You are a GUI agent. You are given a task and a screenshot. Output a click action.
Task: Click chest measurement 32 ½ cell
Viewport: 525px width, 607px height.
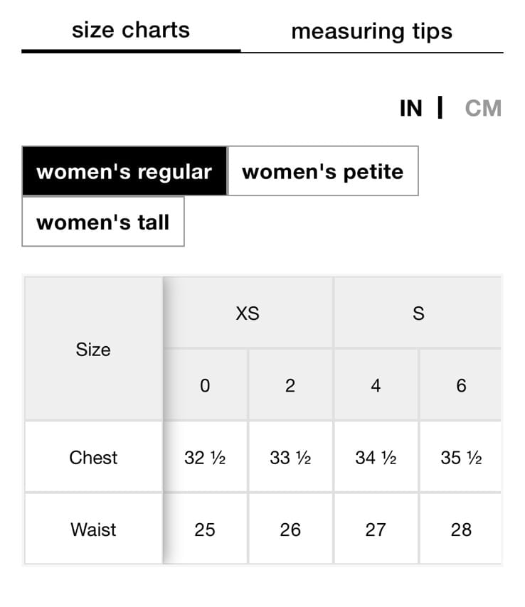click(x=205, y=457)
